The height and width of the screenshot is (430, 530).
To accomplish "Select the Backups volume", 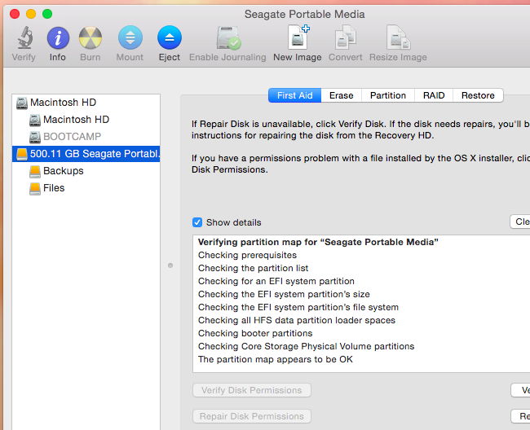I will click(x=86, y=171).
